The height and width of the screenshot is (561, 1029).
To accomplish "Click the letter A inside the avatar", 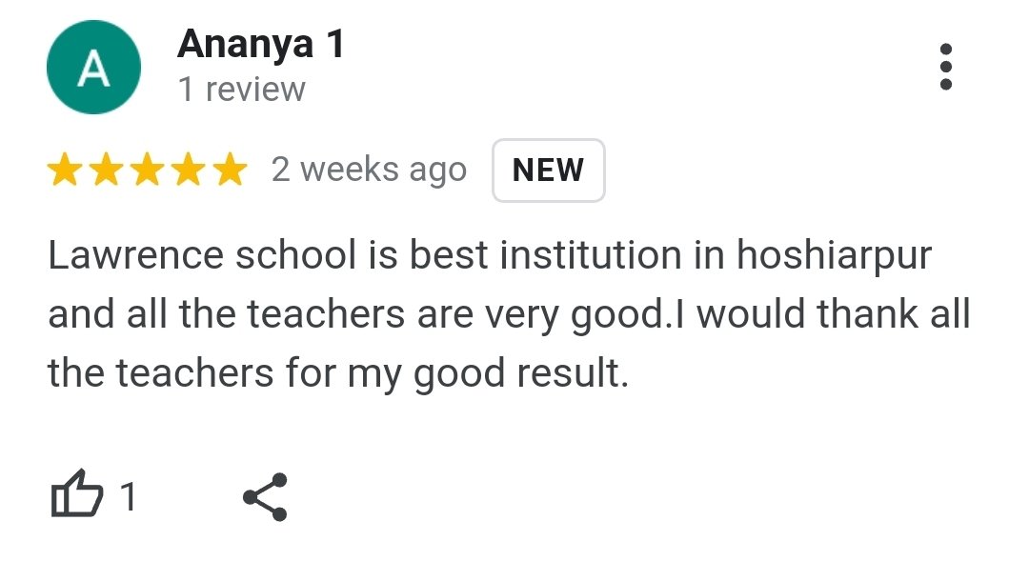I will click(93, 69).
